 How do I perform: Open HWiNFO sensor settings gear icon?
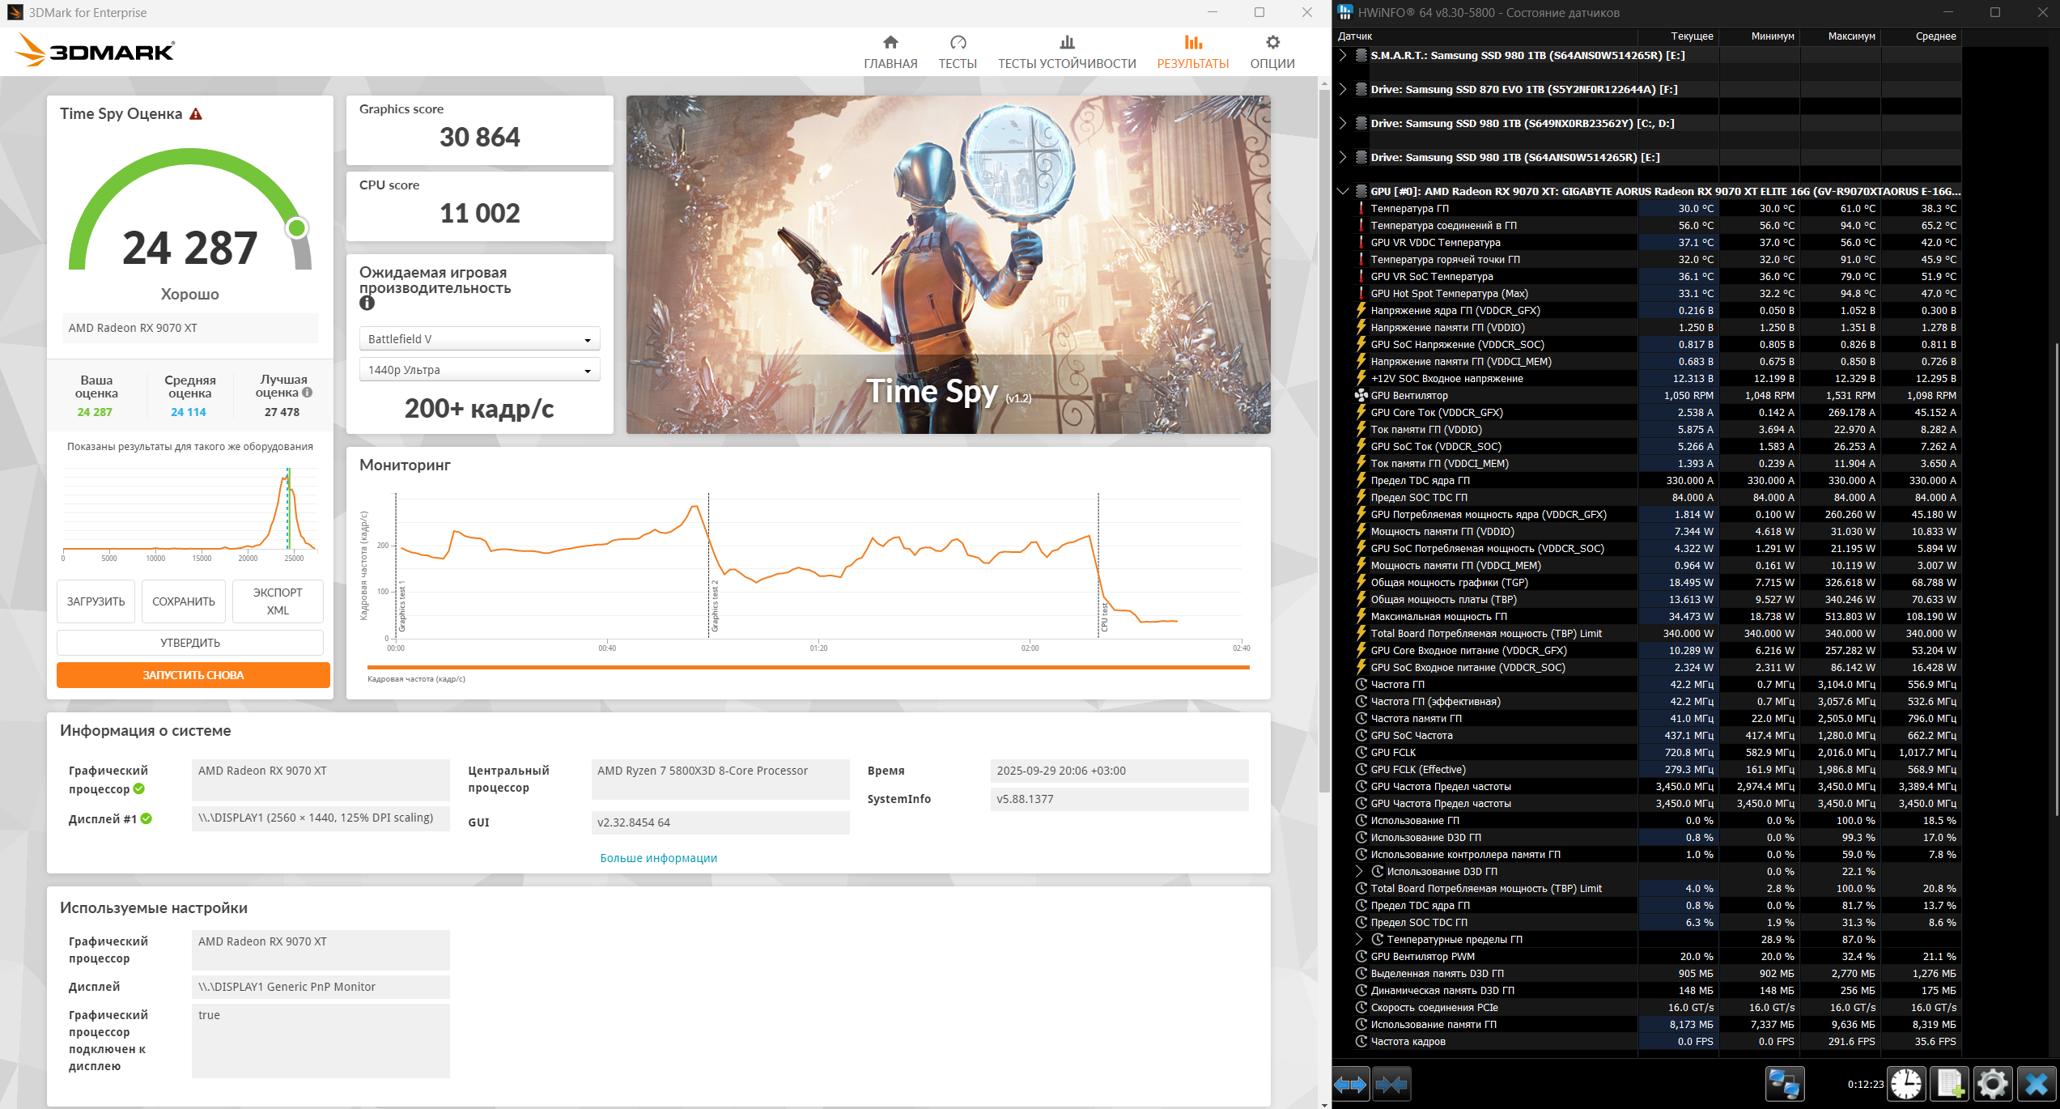point(1992,1084)
